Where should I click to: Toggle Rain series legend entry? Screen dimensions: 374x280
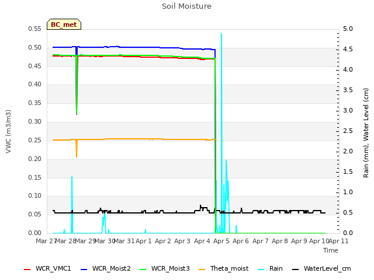270,268
